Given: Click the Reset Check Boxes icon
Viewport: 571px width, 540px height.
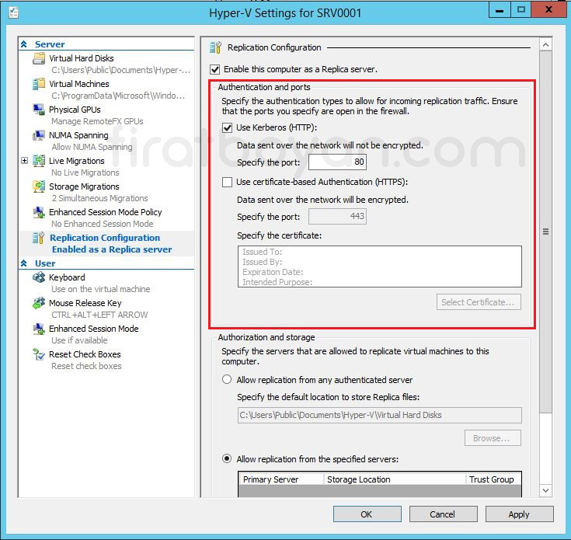Looking at the screenshot, I should pos(39,354).
